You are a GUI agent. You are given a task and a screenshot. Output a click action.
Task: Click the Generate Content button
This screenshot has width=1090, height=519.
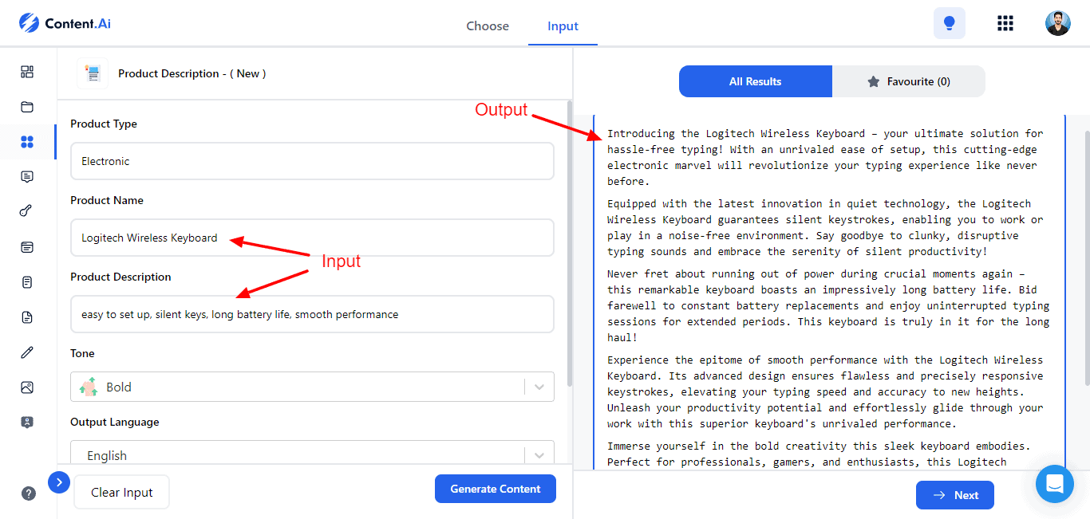[x=495, y=489]
